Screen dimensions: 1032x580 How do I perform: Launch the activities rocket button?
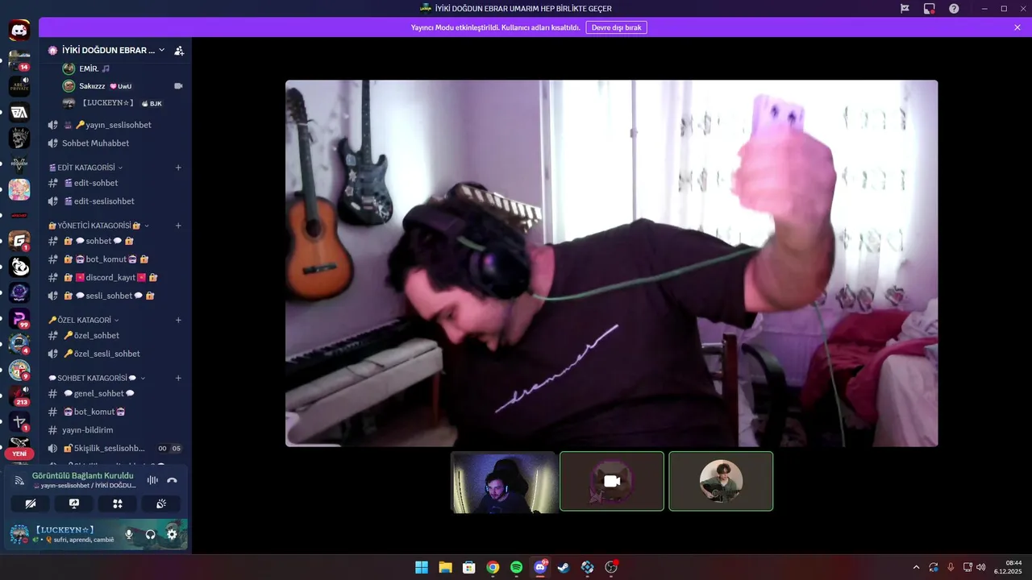coord(118,503)
